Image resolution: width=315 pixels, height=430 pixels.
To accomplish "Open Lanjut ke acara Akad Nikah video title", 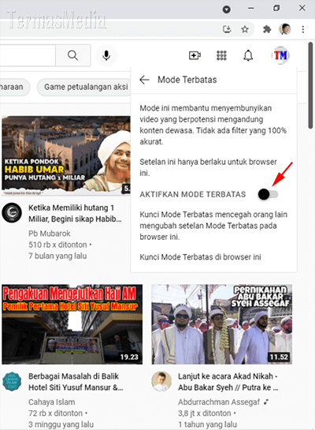I will (228, 381).
